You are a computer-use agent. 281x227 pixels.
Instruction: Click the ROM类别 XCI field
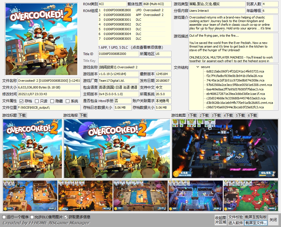click(113, 4)
